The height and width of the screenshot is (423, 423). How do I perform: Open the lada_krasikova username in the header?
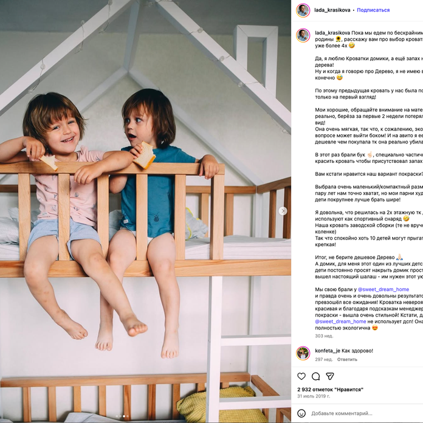click(332, 10)
